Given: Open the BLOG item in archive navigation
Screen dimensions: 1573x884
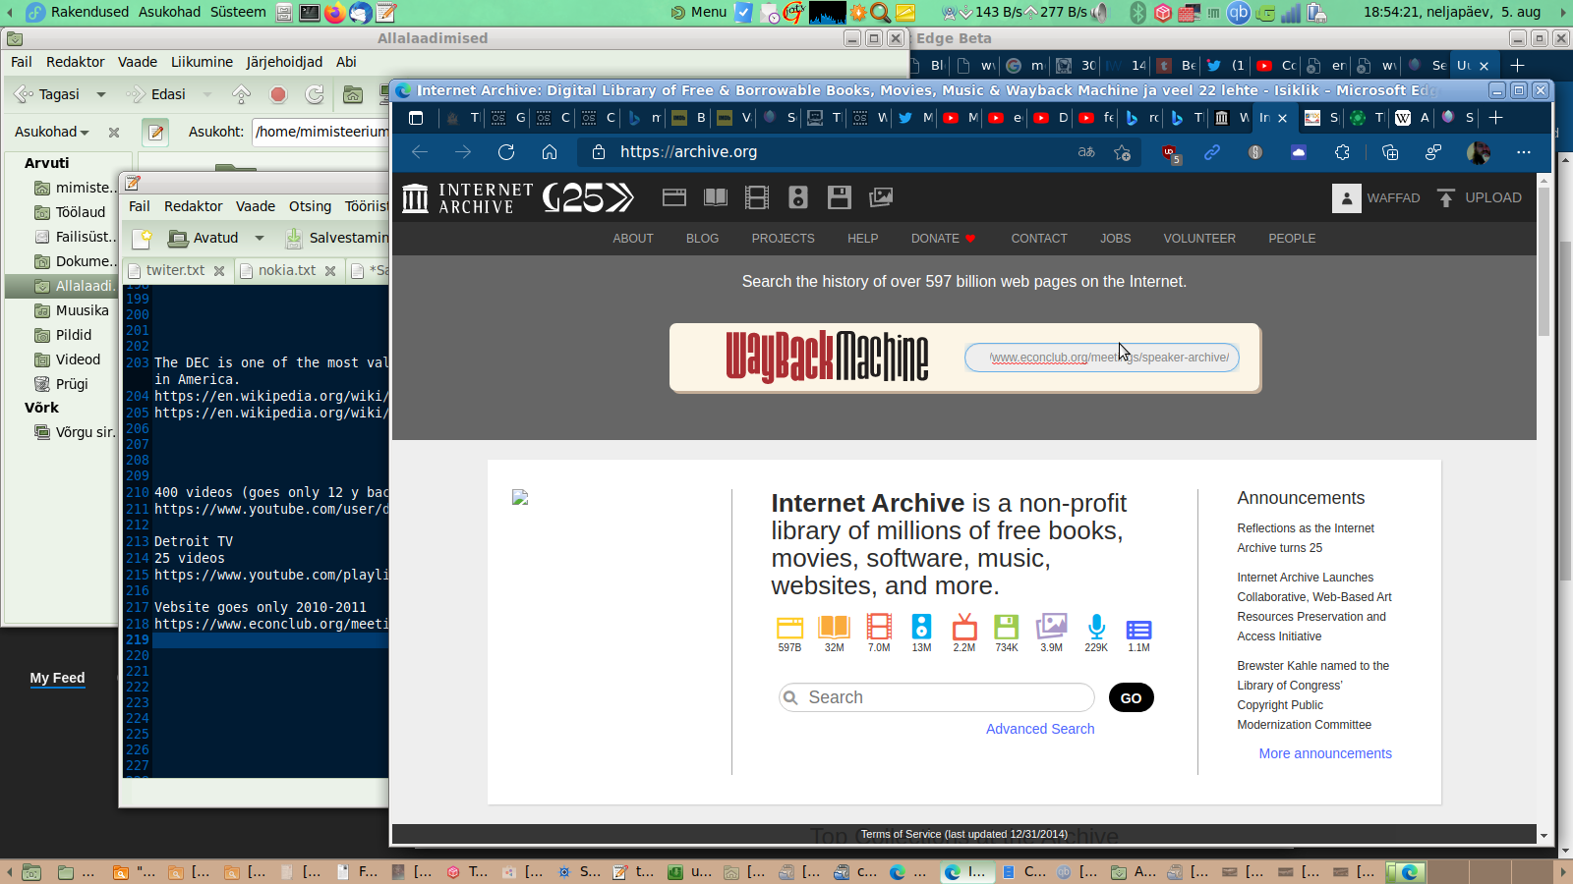Looking at the screenshot, I should point(702,239).
